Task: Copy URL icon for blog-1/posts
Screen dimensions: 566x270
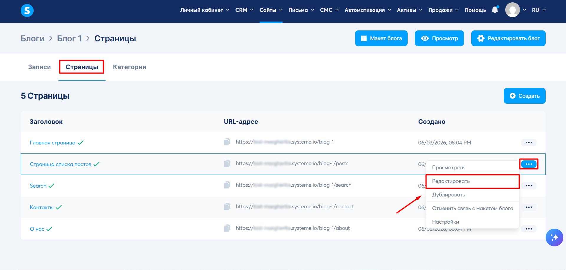Action: pyautogui.click(x=227, y=163)
